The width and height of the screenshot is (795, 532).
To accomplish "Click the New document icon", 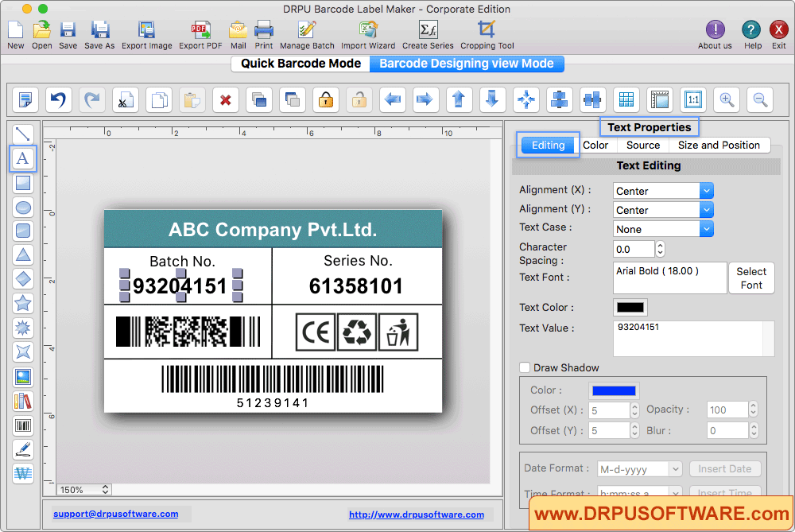I will pyautogui.click(x=16, y=30).
